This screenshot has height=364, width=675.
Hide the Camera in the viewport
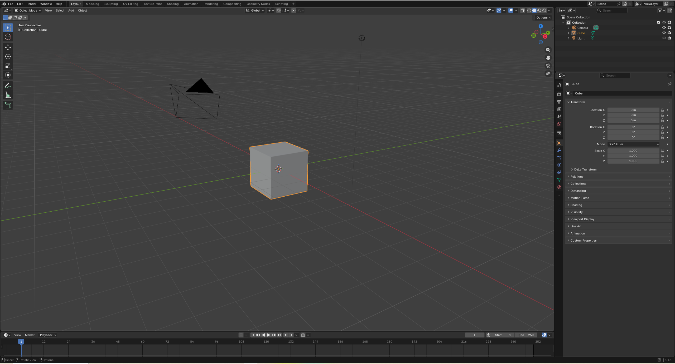click(x=664, y=28)
